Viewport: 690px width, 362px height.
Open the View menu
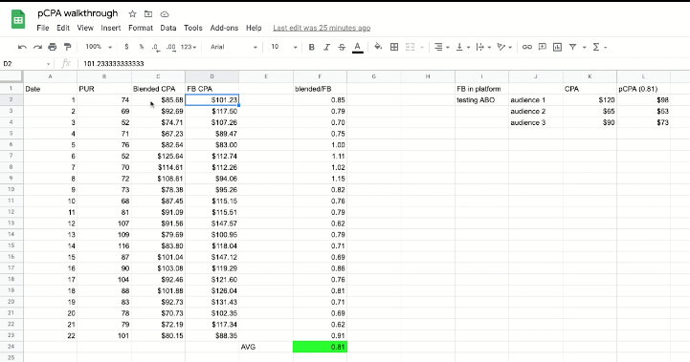click(85, 28)
